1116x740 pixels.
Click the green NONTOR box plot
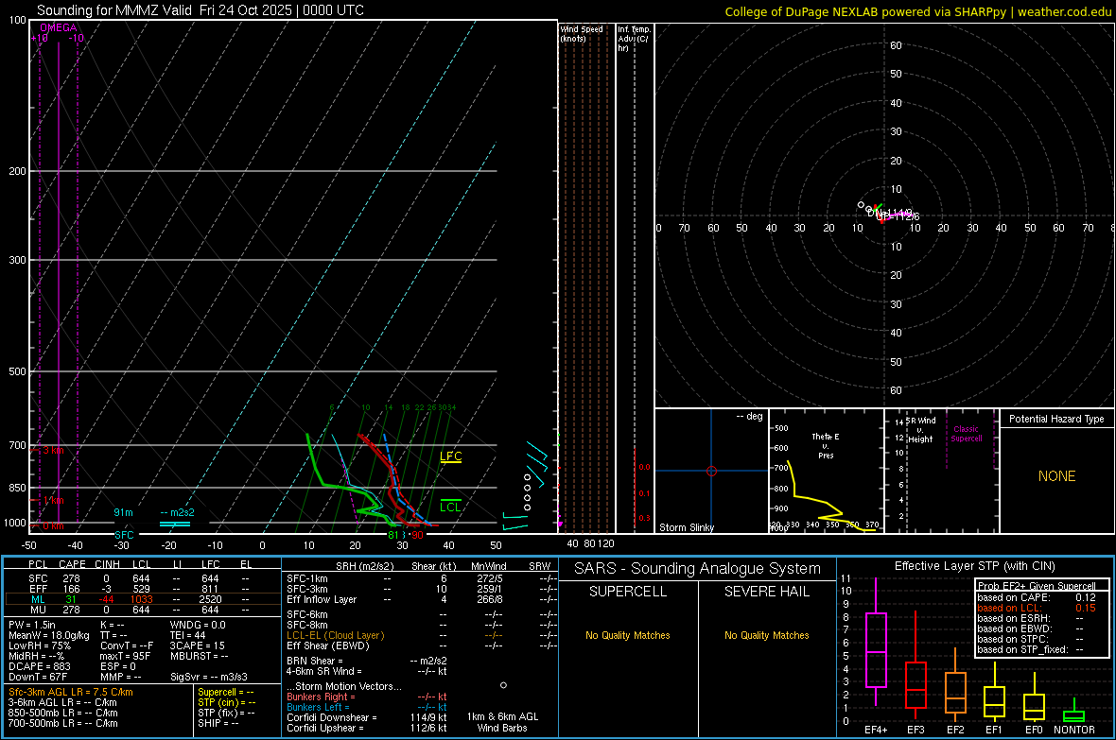coord(1073,715)
